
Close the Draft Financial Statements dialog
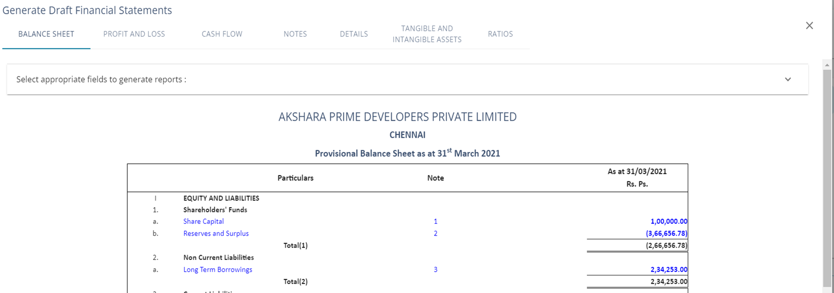click(810, 26)
